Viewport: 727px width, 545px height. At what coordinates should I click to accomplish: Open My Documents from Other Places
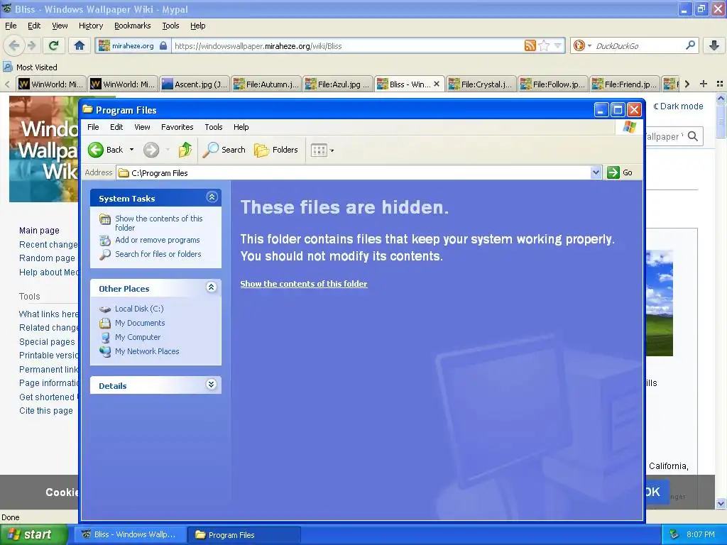pyautogui.click(x=132, y=323)
